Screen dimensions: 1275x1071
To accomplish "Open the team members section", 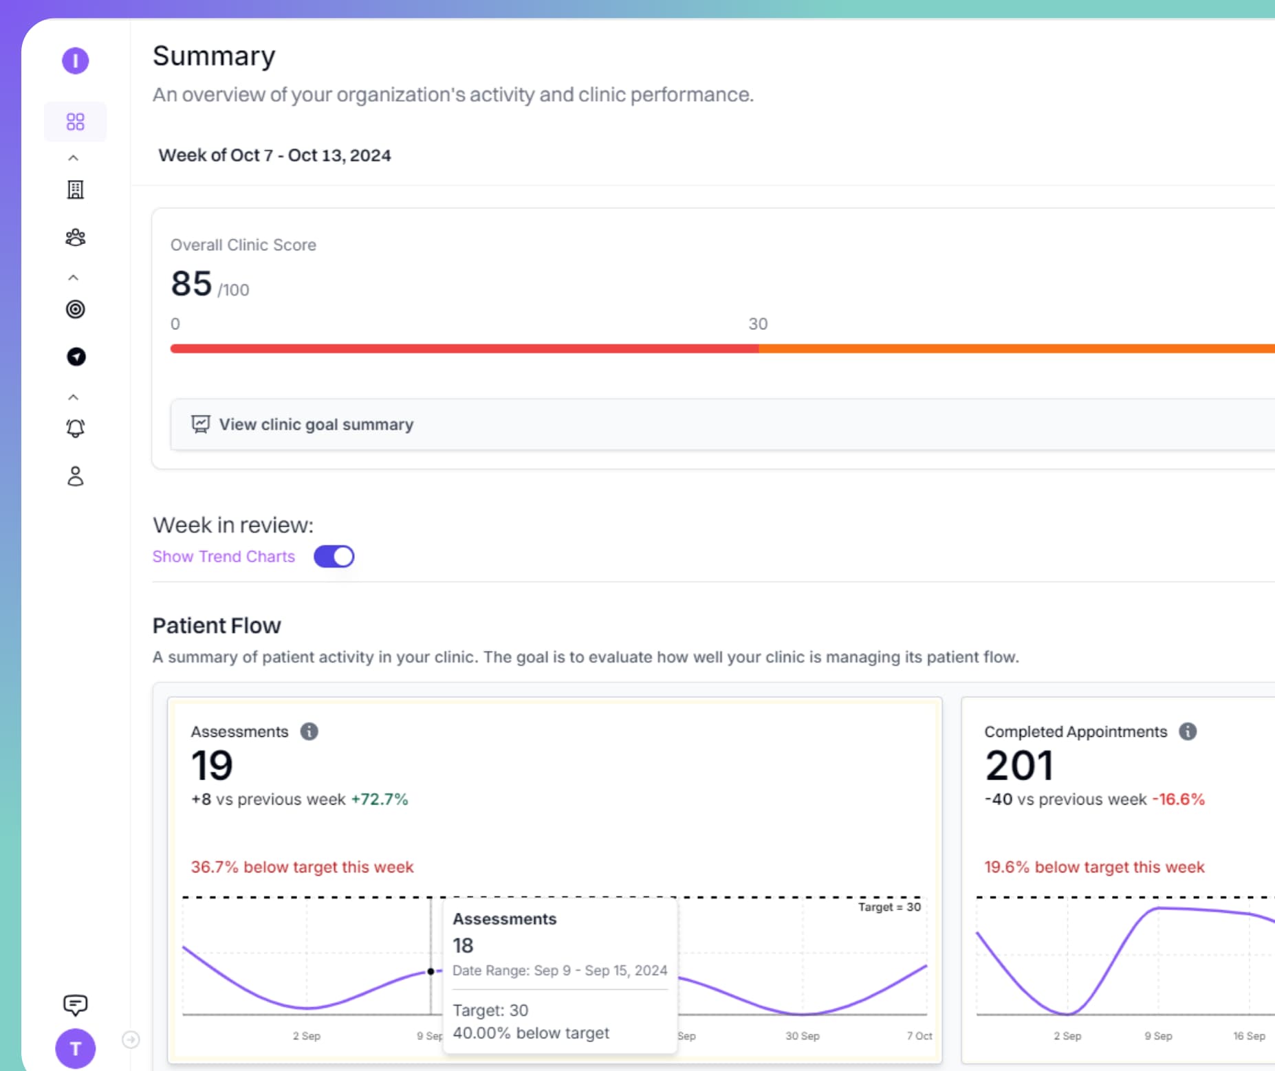I will point(76,237).
